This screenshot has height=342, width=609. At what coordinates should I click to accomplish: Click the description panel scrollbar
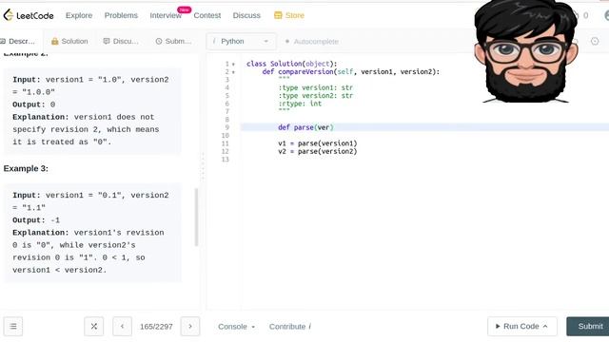pyautogui.click(x=196, y=218)
